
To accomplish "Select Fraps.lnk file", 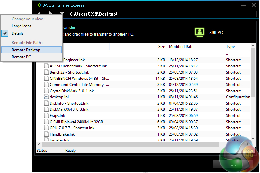I will click(57, 116).
